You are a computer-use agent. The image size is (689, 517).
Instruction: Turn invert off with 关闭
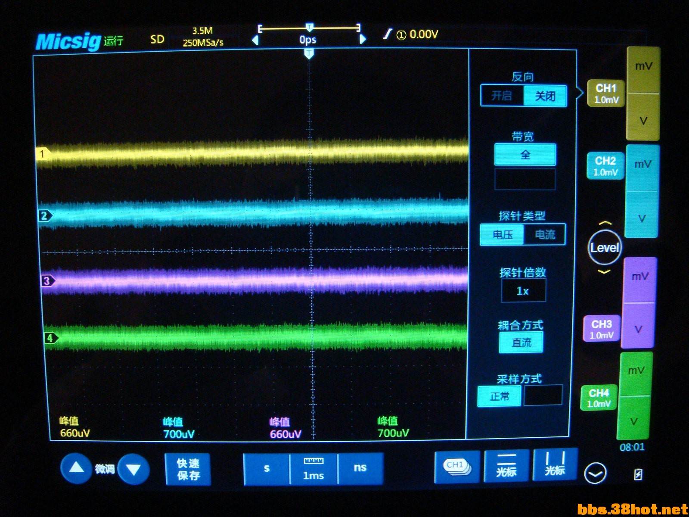(x=545, y=96)
